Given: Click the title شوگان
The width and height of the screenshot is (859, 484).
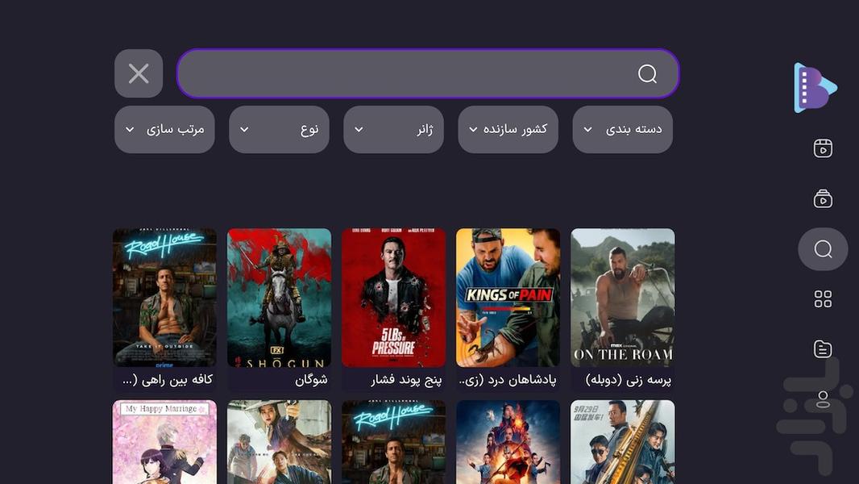Looking at the screenshot, I should 311,379.
